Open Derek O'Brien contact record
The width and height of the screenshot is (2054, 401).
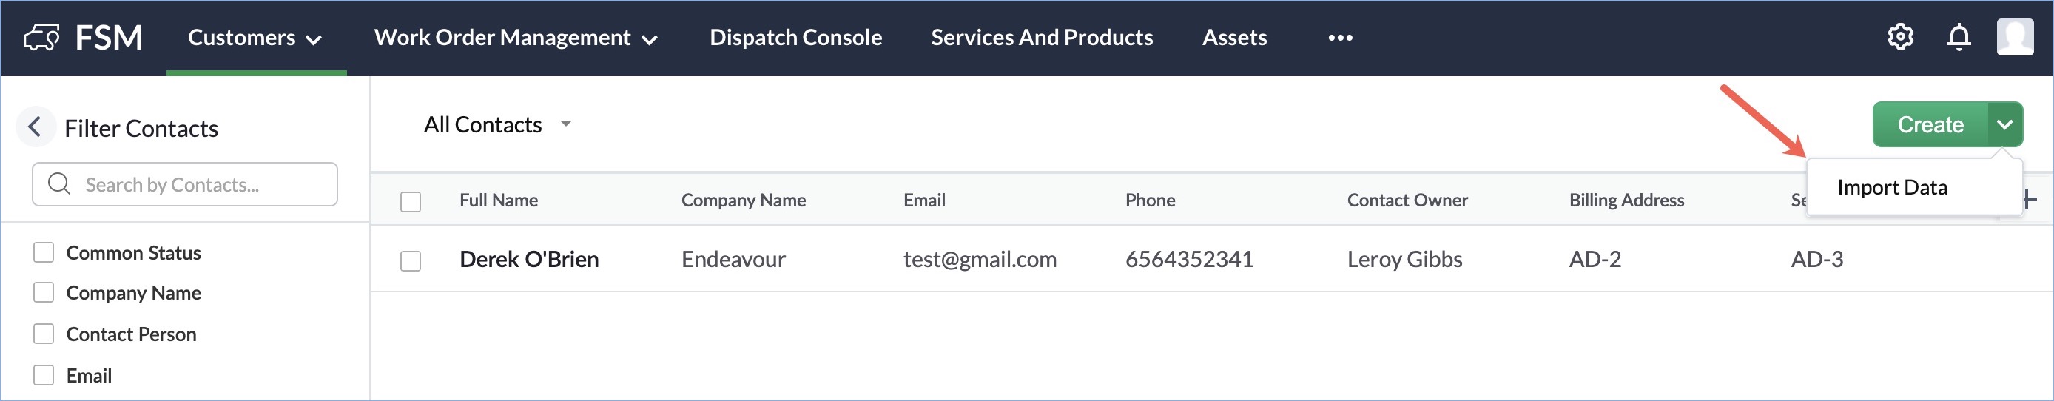pos(528,259)
